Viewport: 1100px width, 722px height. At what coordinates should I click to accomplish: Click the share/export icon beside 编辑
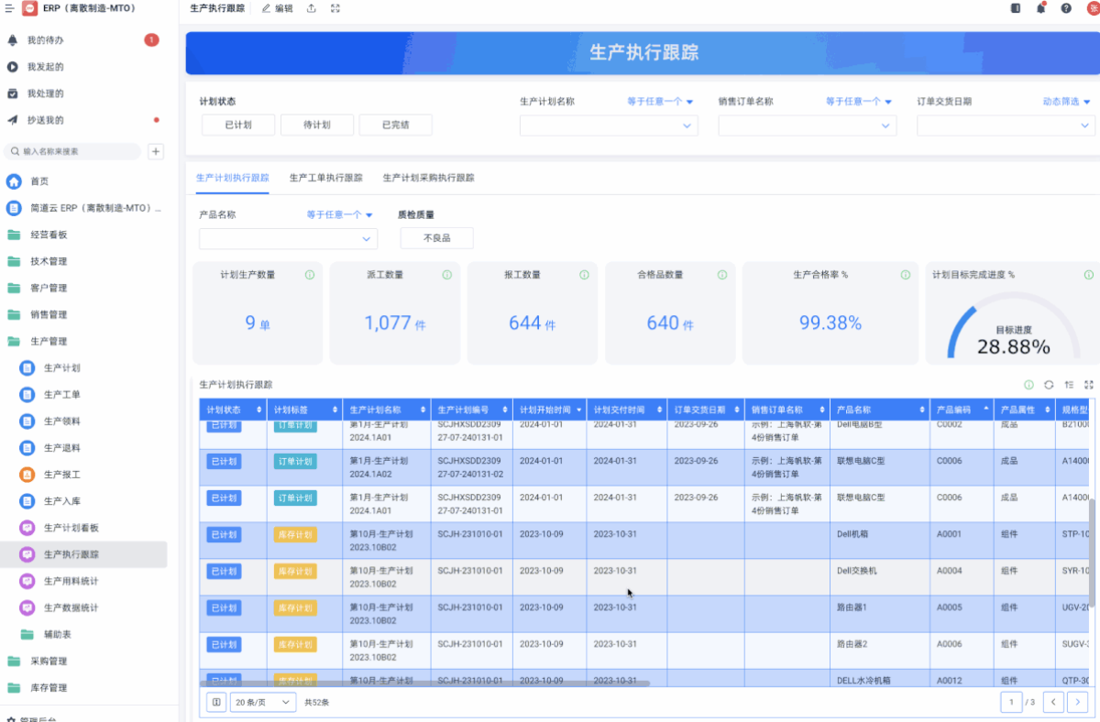point(312,8)
